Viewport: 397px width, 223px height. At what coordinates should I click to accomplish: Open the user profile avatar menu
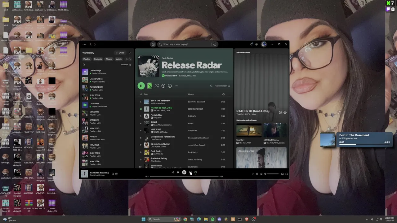pos(264,44)
